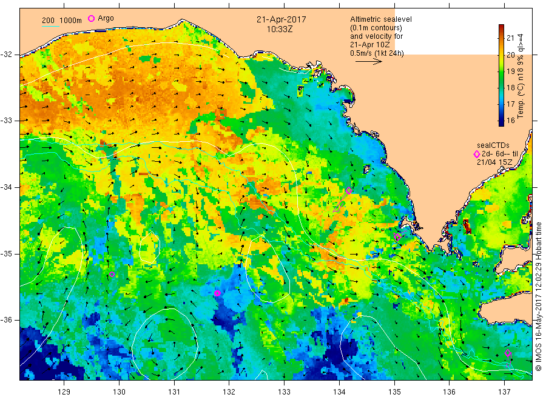Click the '2d- 6d-- til' legend text
Viewport: 546px width, 400px height.
(500, 154)
